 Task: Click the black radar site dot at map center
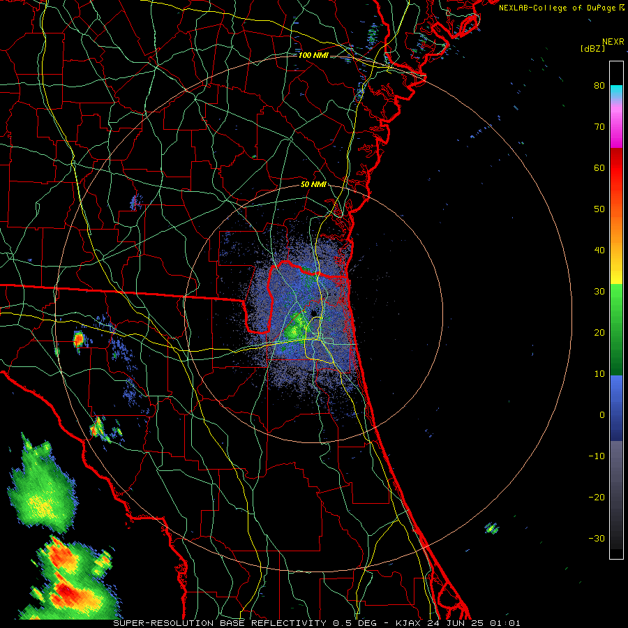313,313
